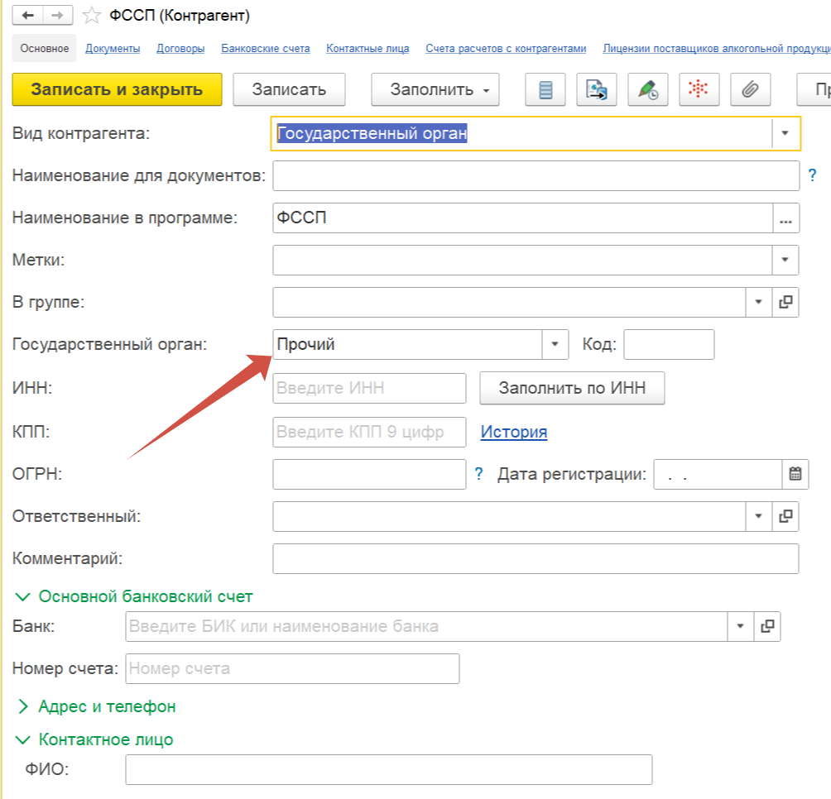Click the pen with clock toolbar icon
Screen dimensions: 831x799
[648, 90]
